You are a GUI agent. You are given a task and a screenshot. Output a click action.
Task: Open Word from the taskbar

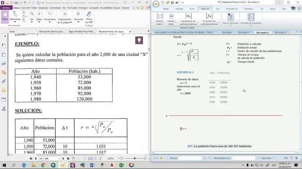[x=92, y=165]
